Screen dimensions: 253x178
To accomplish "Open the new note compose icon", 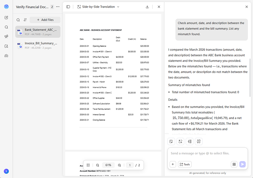I will (6, 17).
